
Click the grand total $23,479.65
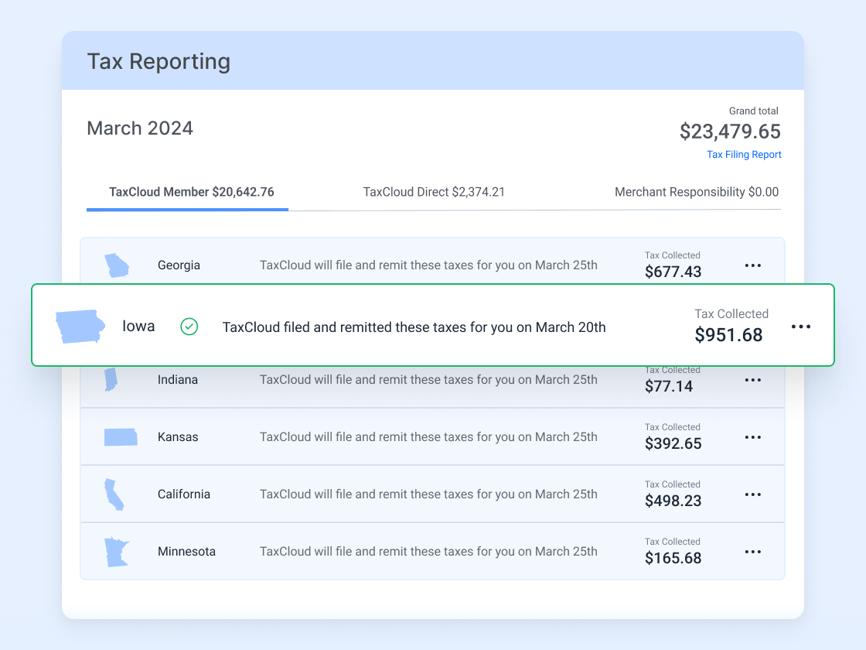[730, 132]
